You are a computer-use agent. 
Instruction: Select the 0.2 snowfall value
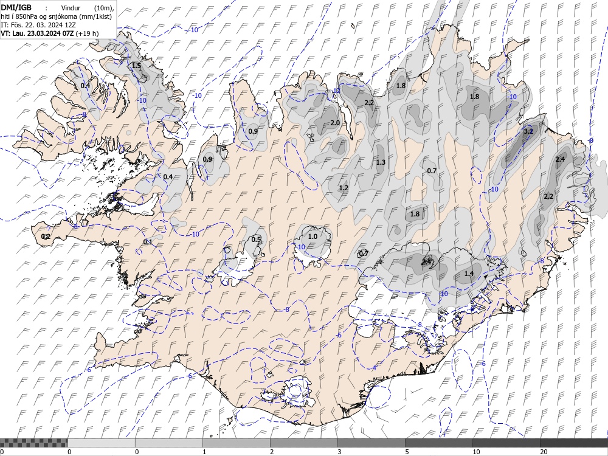click(x=46, y=237)
